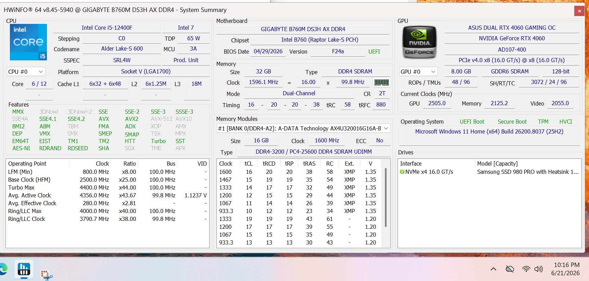This screenshot has width=589, height=281.
Task: Open the CPU #0 selector dropdown
Action: click(26, 72)
